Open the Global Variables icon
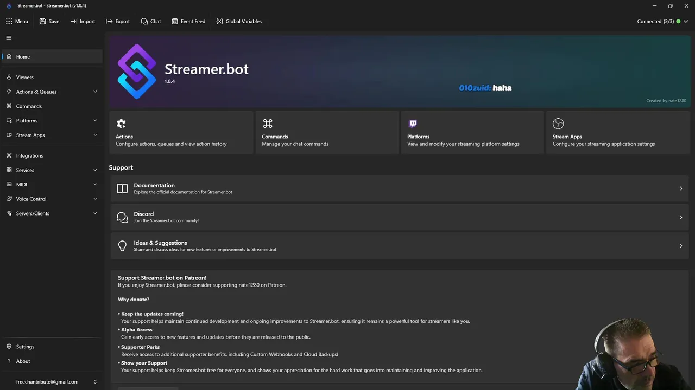 [x=219, y=21]
